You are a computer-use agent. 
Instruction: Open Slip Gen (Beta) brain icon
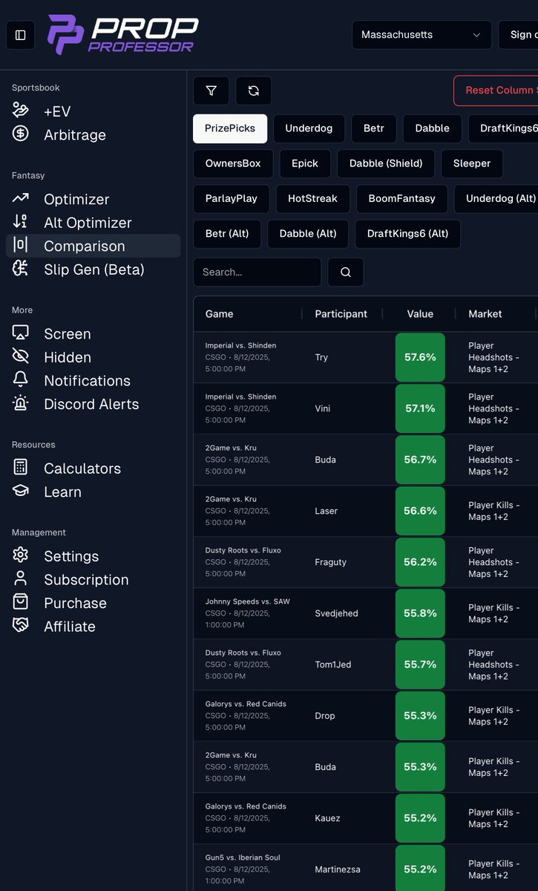21,269
